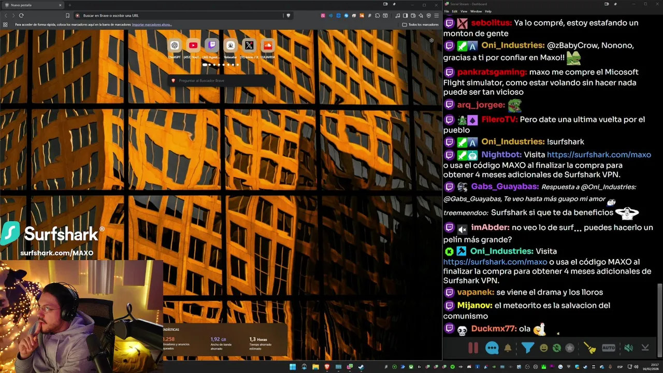Click the surfshark.com/maxo link in Nightbot's message

599,155
